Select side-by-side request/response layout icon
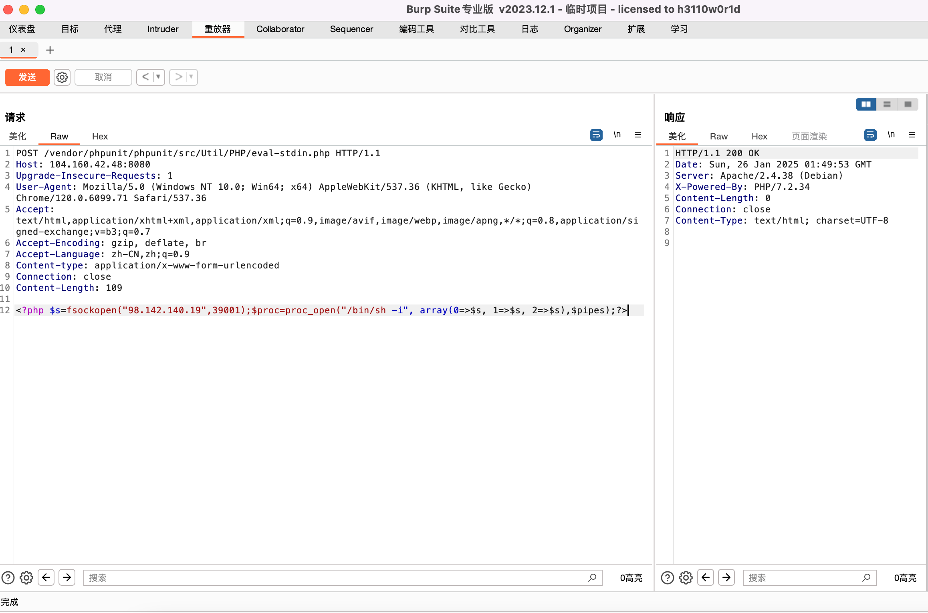Image resolution: width=928 pixels, height=613 pixels. (866, 104)
